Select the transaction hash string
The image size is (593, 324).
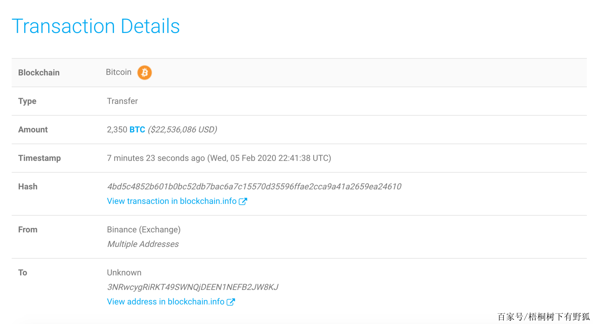pos(254,187)
